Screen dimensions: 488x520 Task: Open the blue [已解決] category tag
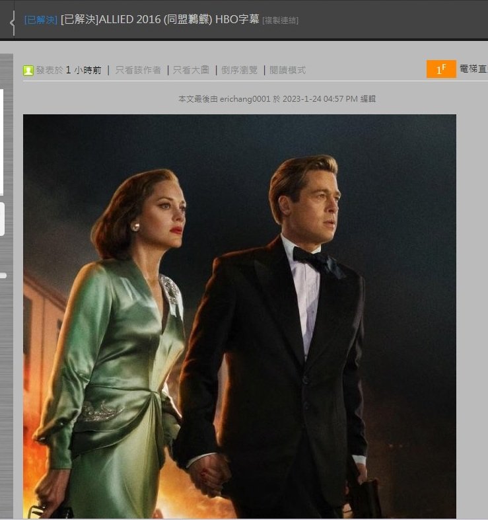(41, 20)
